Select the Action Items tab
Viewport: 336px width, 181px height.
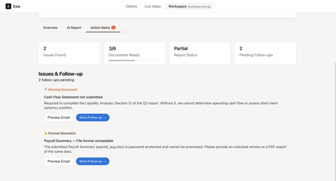pyautogui.click(x=103, y=27)
